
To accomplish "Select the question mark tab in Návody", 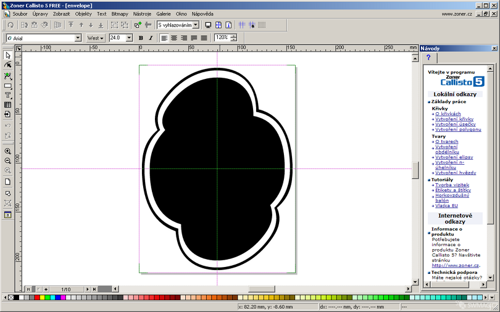I will coord(428,57).
